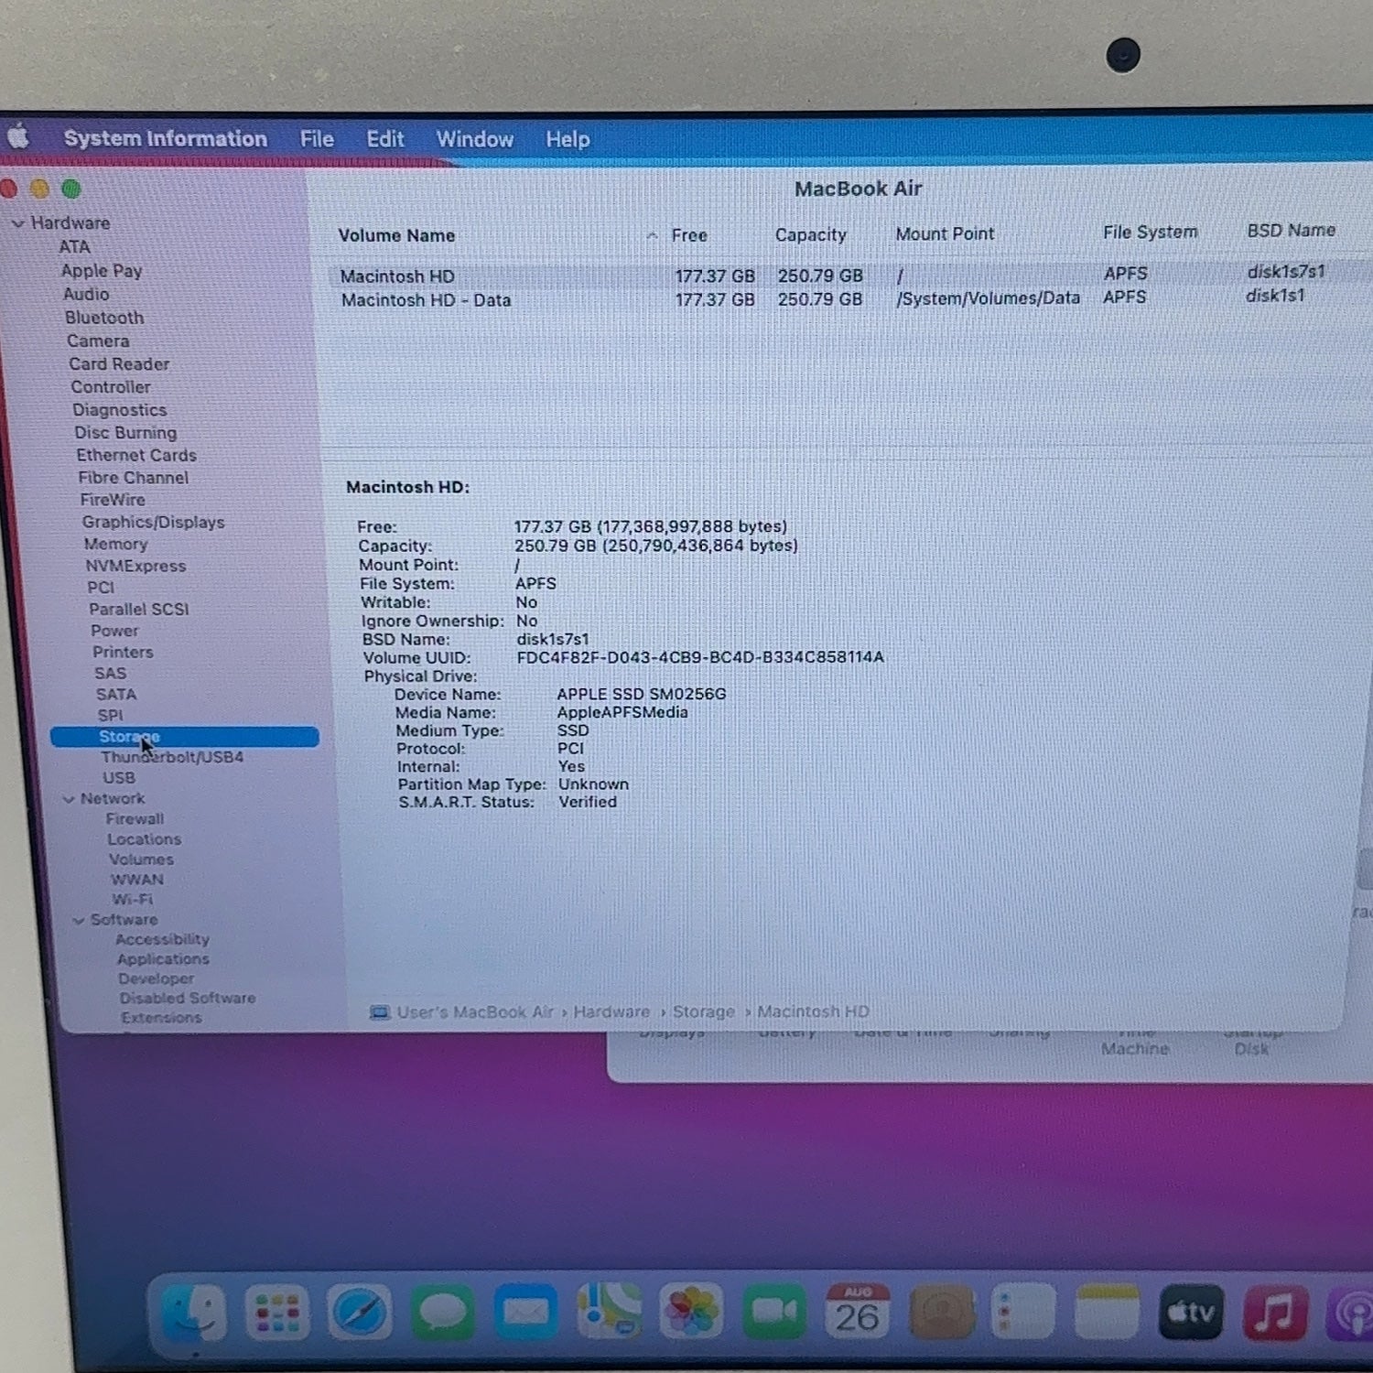Sort by Volume Name column
Viewport: 1373px width, 1373px height.
[396, 235]
